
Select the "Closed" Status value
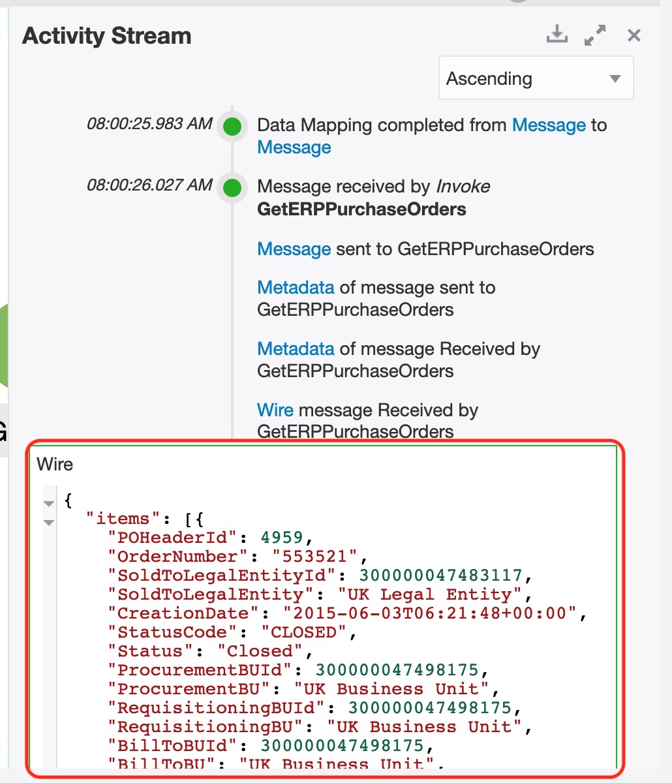(261, 651)
